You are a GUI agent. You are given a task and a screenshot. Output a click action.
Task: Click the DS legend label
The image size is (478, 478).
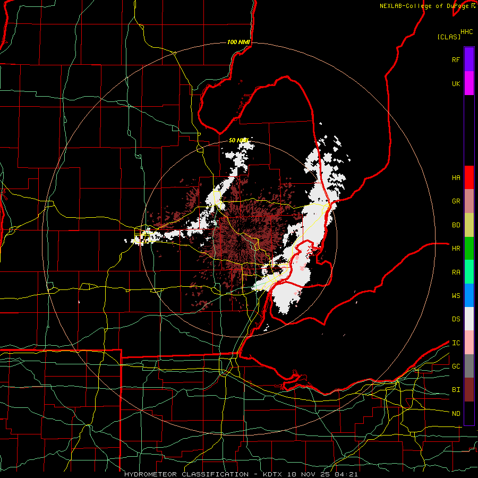(456, 319)
